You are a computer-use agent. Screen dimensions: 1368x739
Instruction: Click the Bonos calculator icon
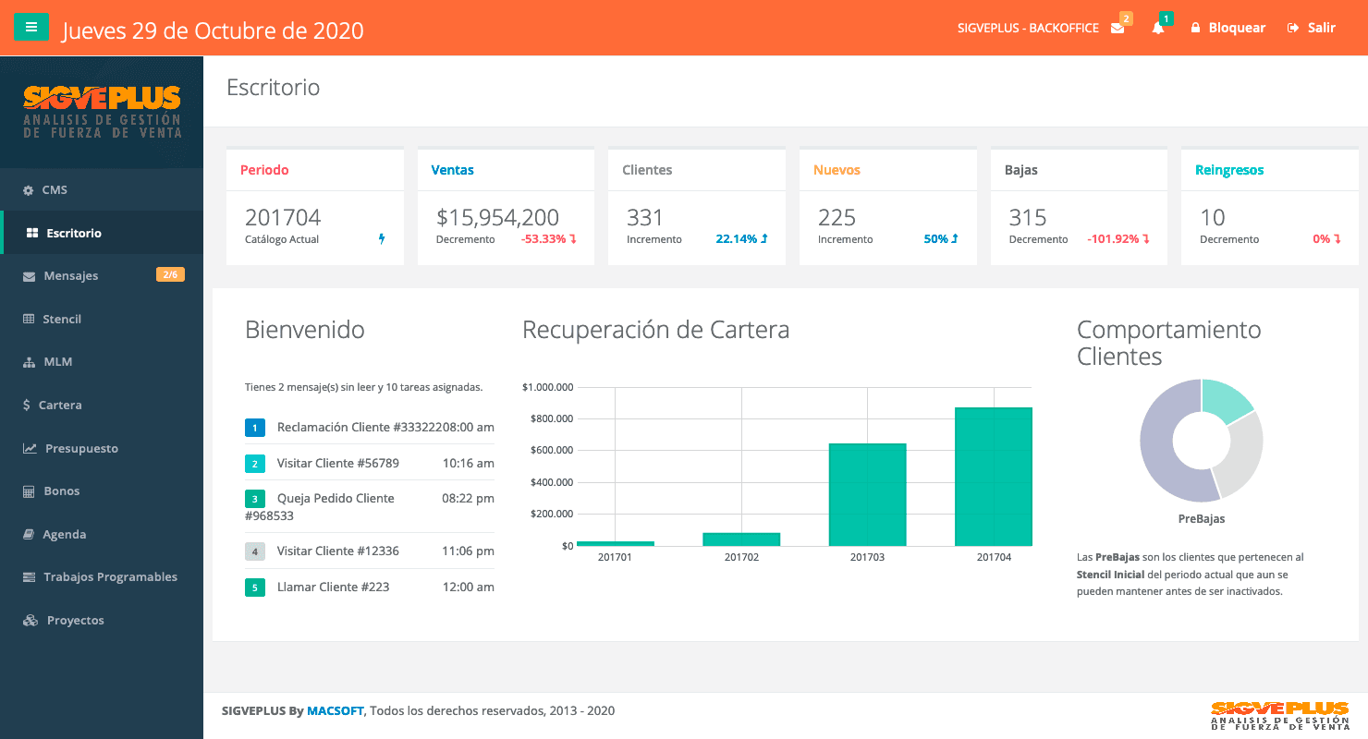29,491
